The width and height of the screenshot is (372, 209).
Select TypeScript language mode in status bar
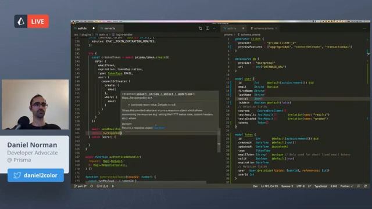pyautogui.click(x=321, y=186)
